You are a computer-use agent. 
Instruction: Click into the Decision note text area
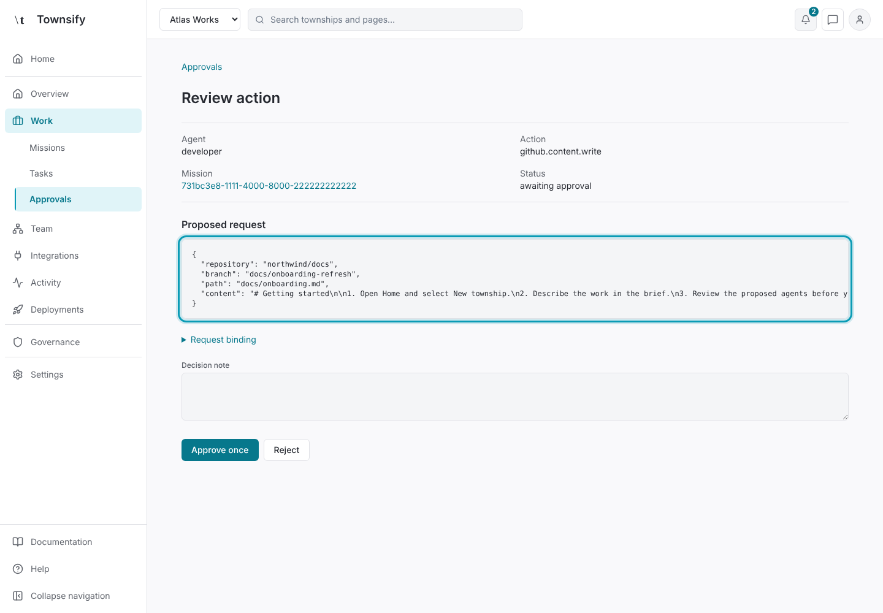point(515,397)
